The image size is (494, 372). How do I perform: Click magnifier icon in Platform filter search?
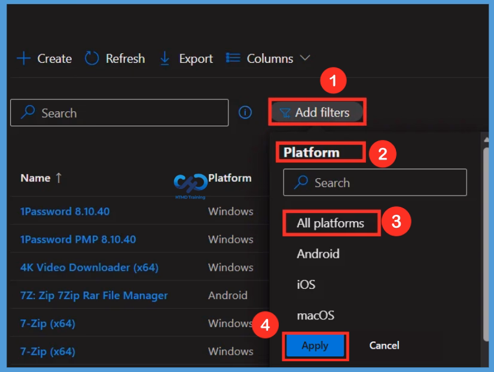pyautogui.click(x=301, y=182)
